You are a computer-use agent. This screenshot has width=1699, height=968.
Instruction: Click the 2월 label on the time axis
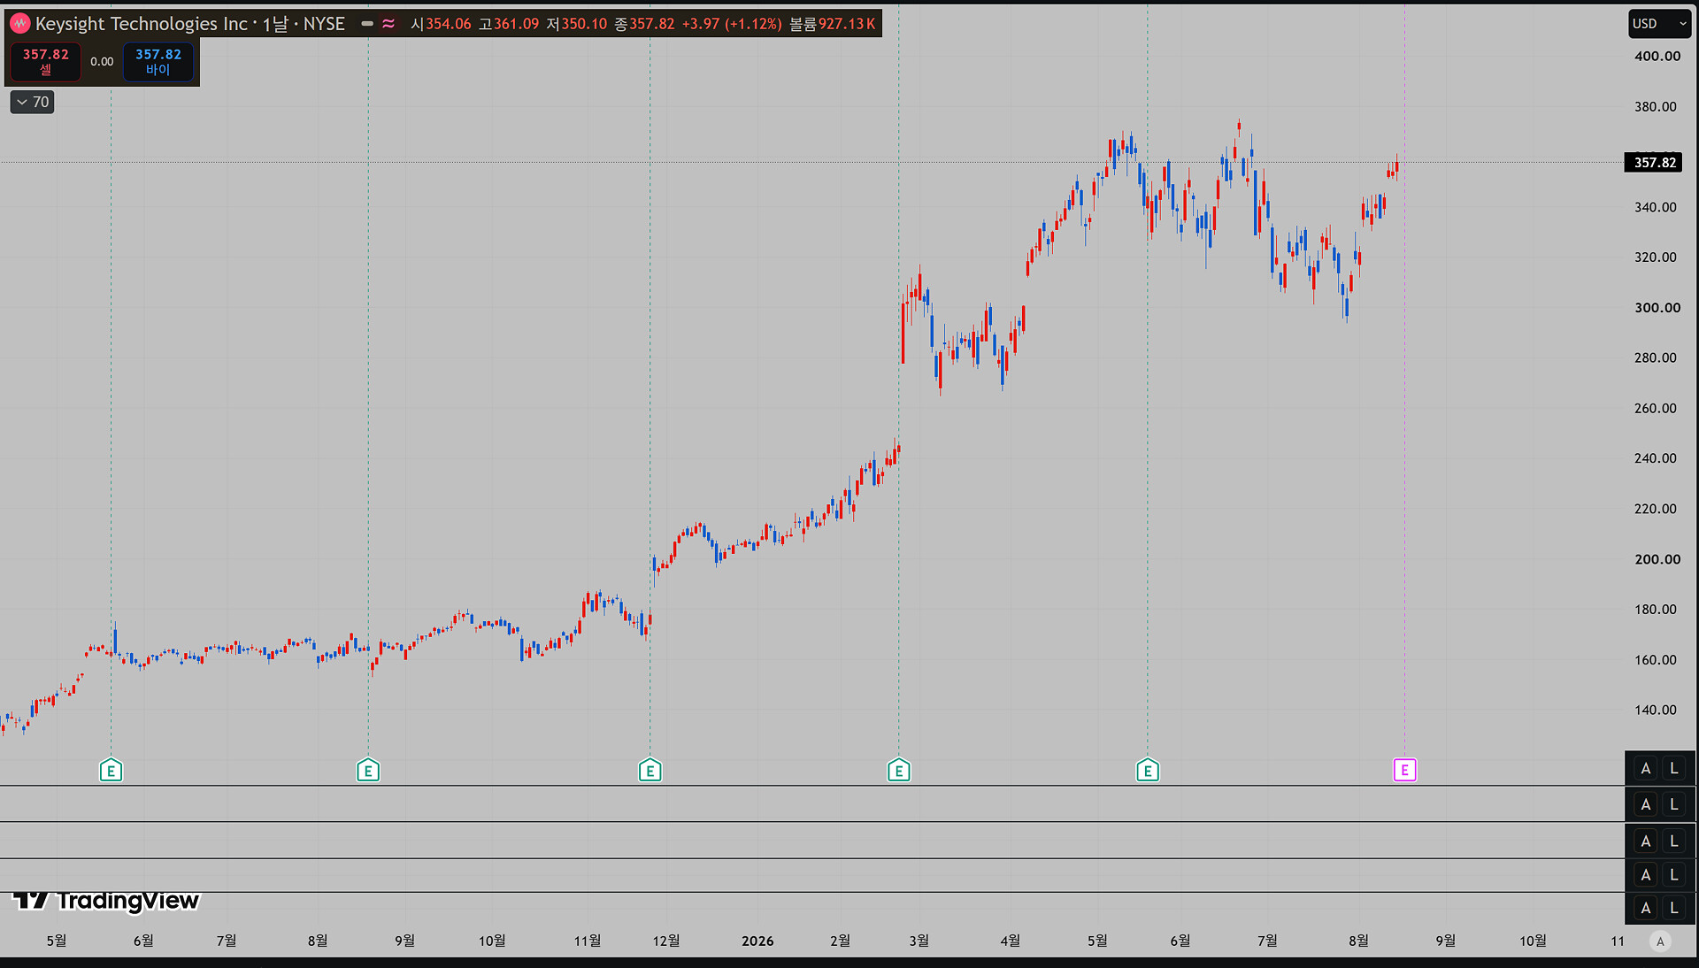[x=840, y=941]
